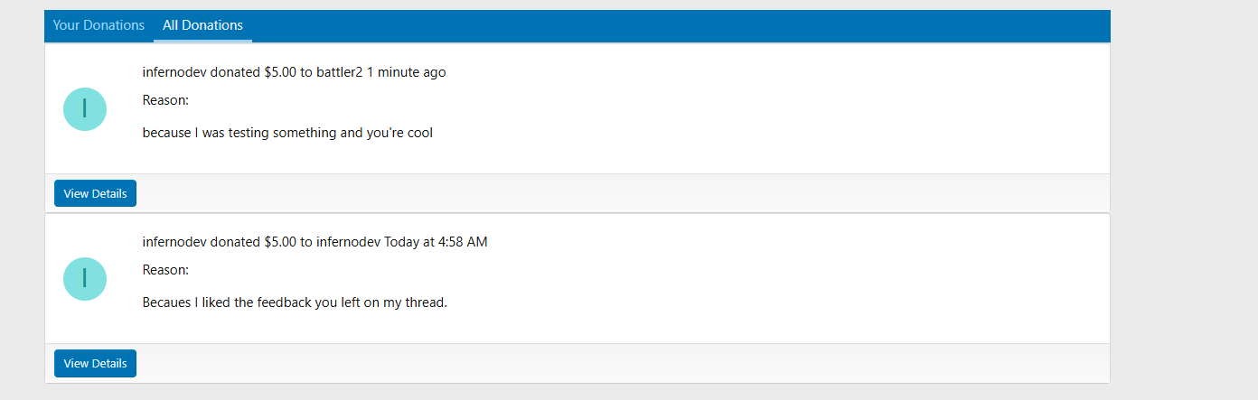Screen dimensions: 1258x400
Task: Open View Details for the 4:58 AM donation
Action: tap(95, 363)
